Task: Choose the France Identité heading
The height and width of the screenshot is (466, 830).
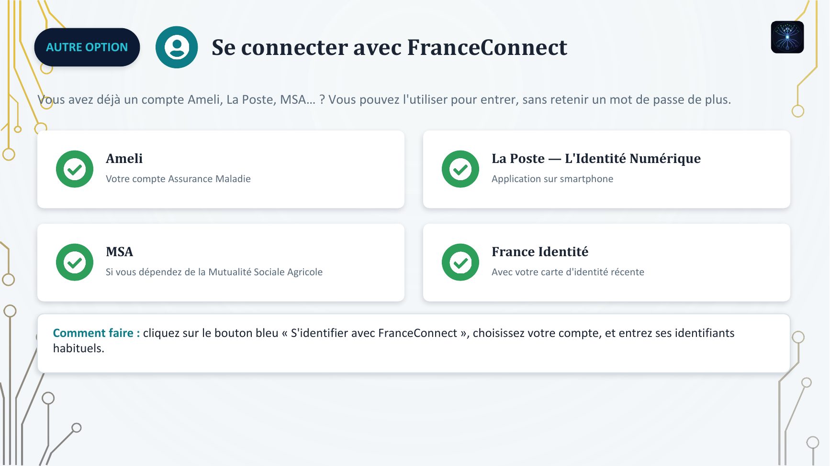Action: (540, 252)
